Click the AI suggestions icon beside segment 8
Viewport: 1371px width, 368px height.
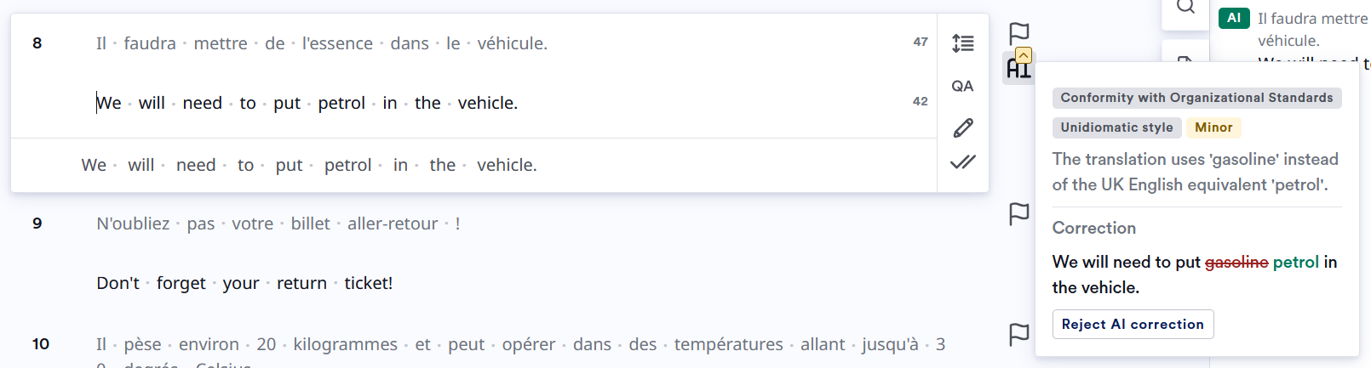coord(1018,70)
